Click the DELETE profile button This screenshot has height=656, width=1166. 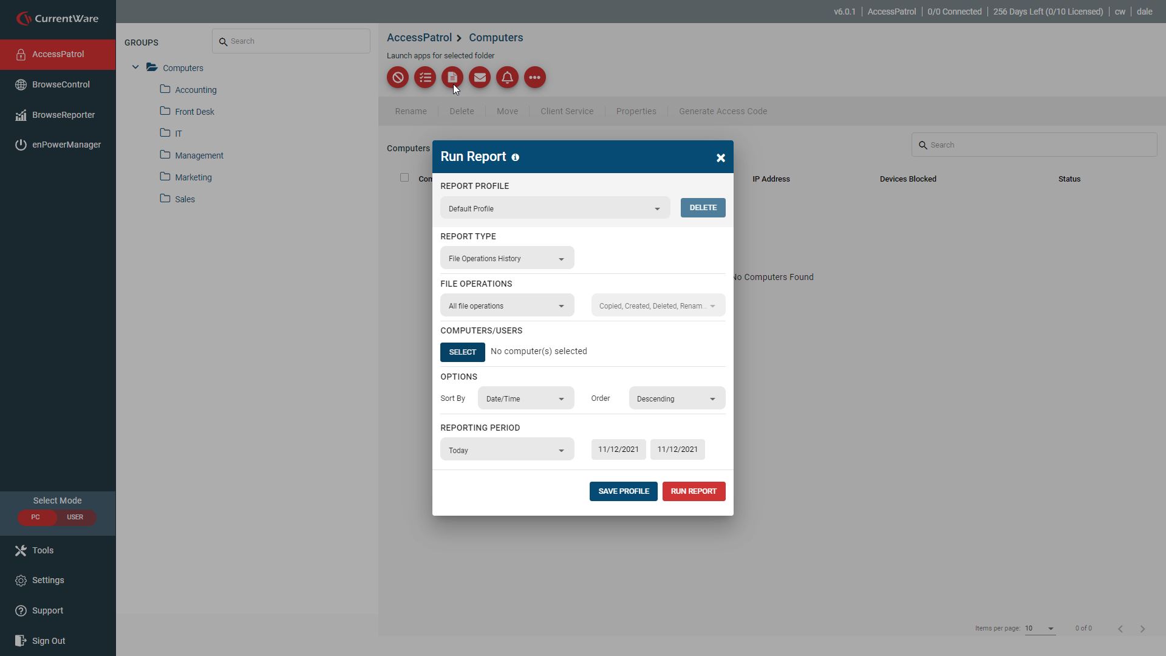(x=703, y=208)
